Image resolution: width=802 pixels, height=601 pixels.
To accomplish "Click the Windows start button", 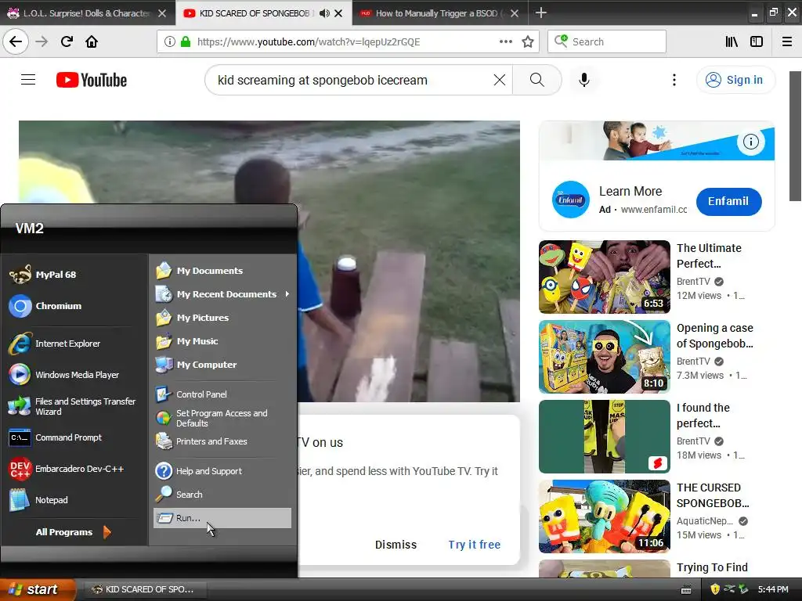I will 37,589.
